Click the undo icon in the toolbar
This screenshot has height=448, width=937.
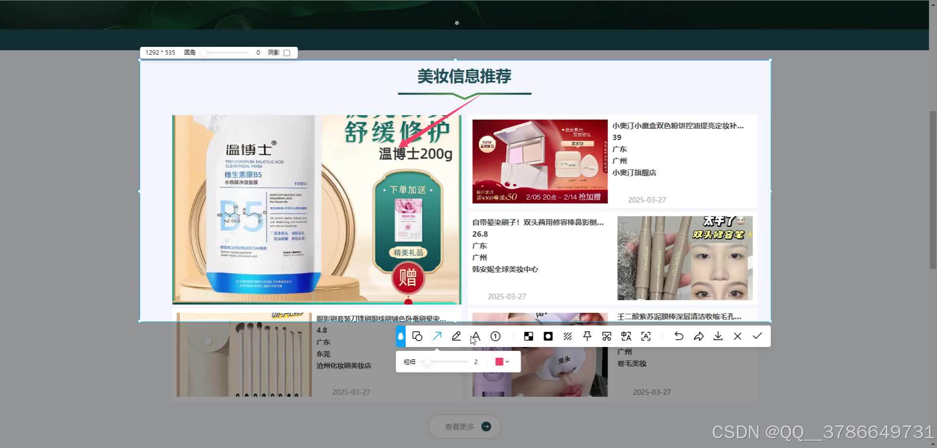(x=678, y=336)
